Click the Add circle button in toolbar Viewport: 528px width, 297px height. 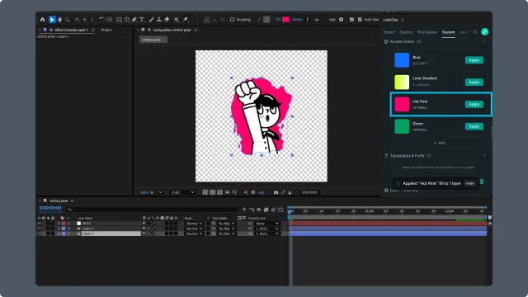coord(341,20)
